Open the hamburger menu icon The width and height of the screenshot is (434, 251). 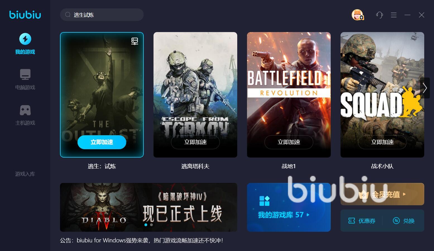pos(394,15)
